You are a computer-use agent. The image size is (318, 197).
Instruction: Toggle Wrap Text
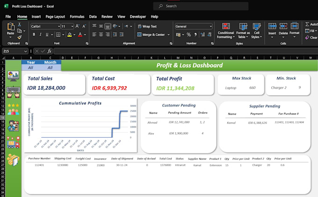click(x=147, y=26)
